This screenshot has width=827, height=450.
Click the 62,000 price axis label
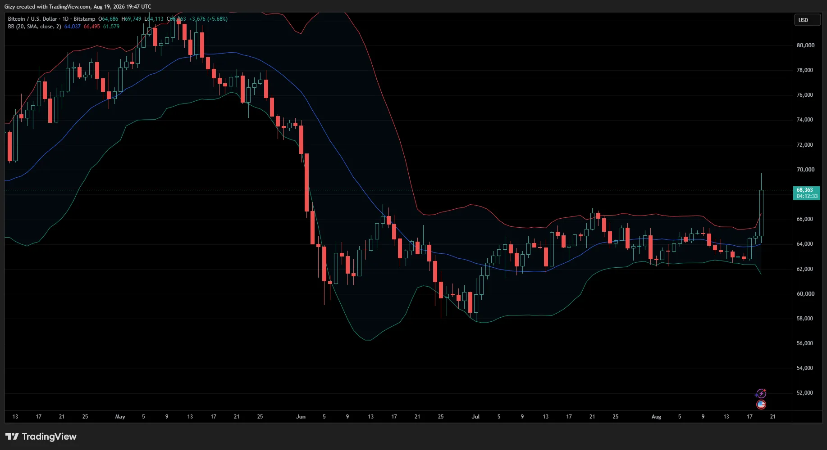click(x=805, y=269)
